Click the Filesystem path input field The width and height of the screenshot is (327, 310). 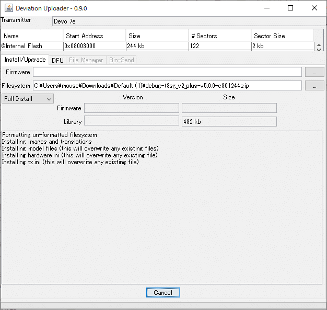coord(167,86)
